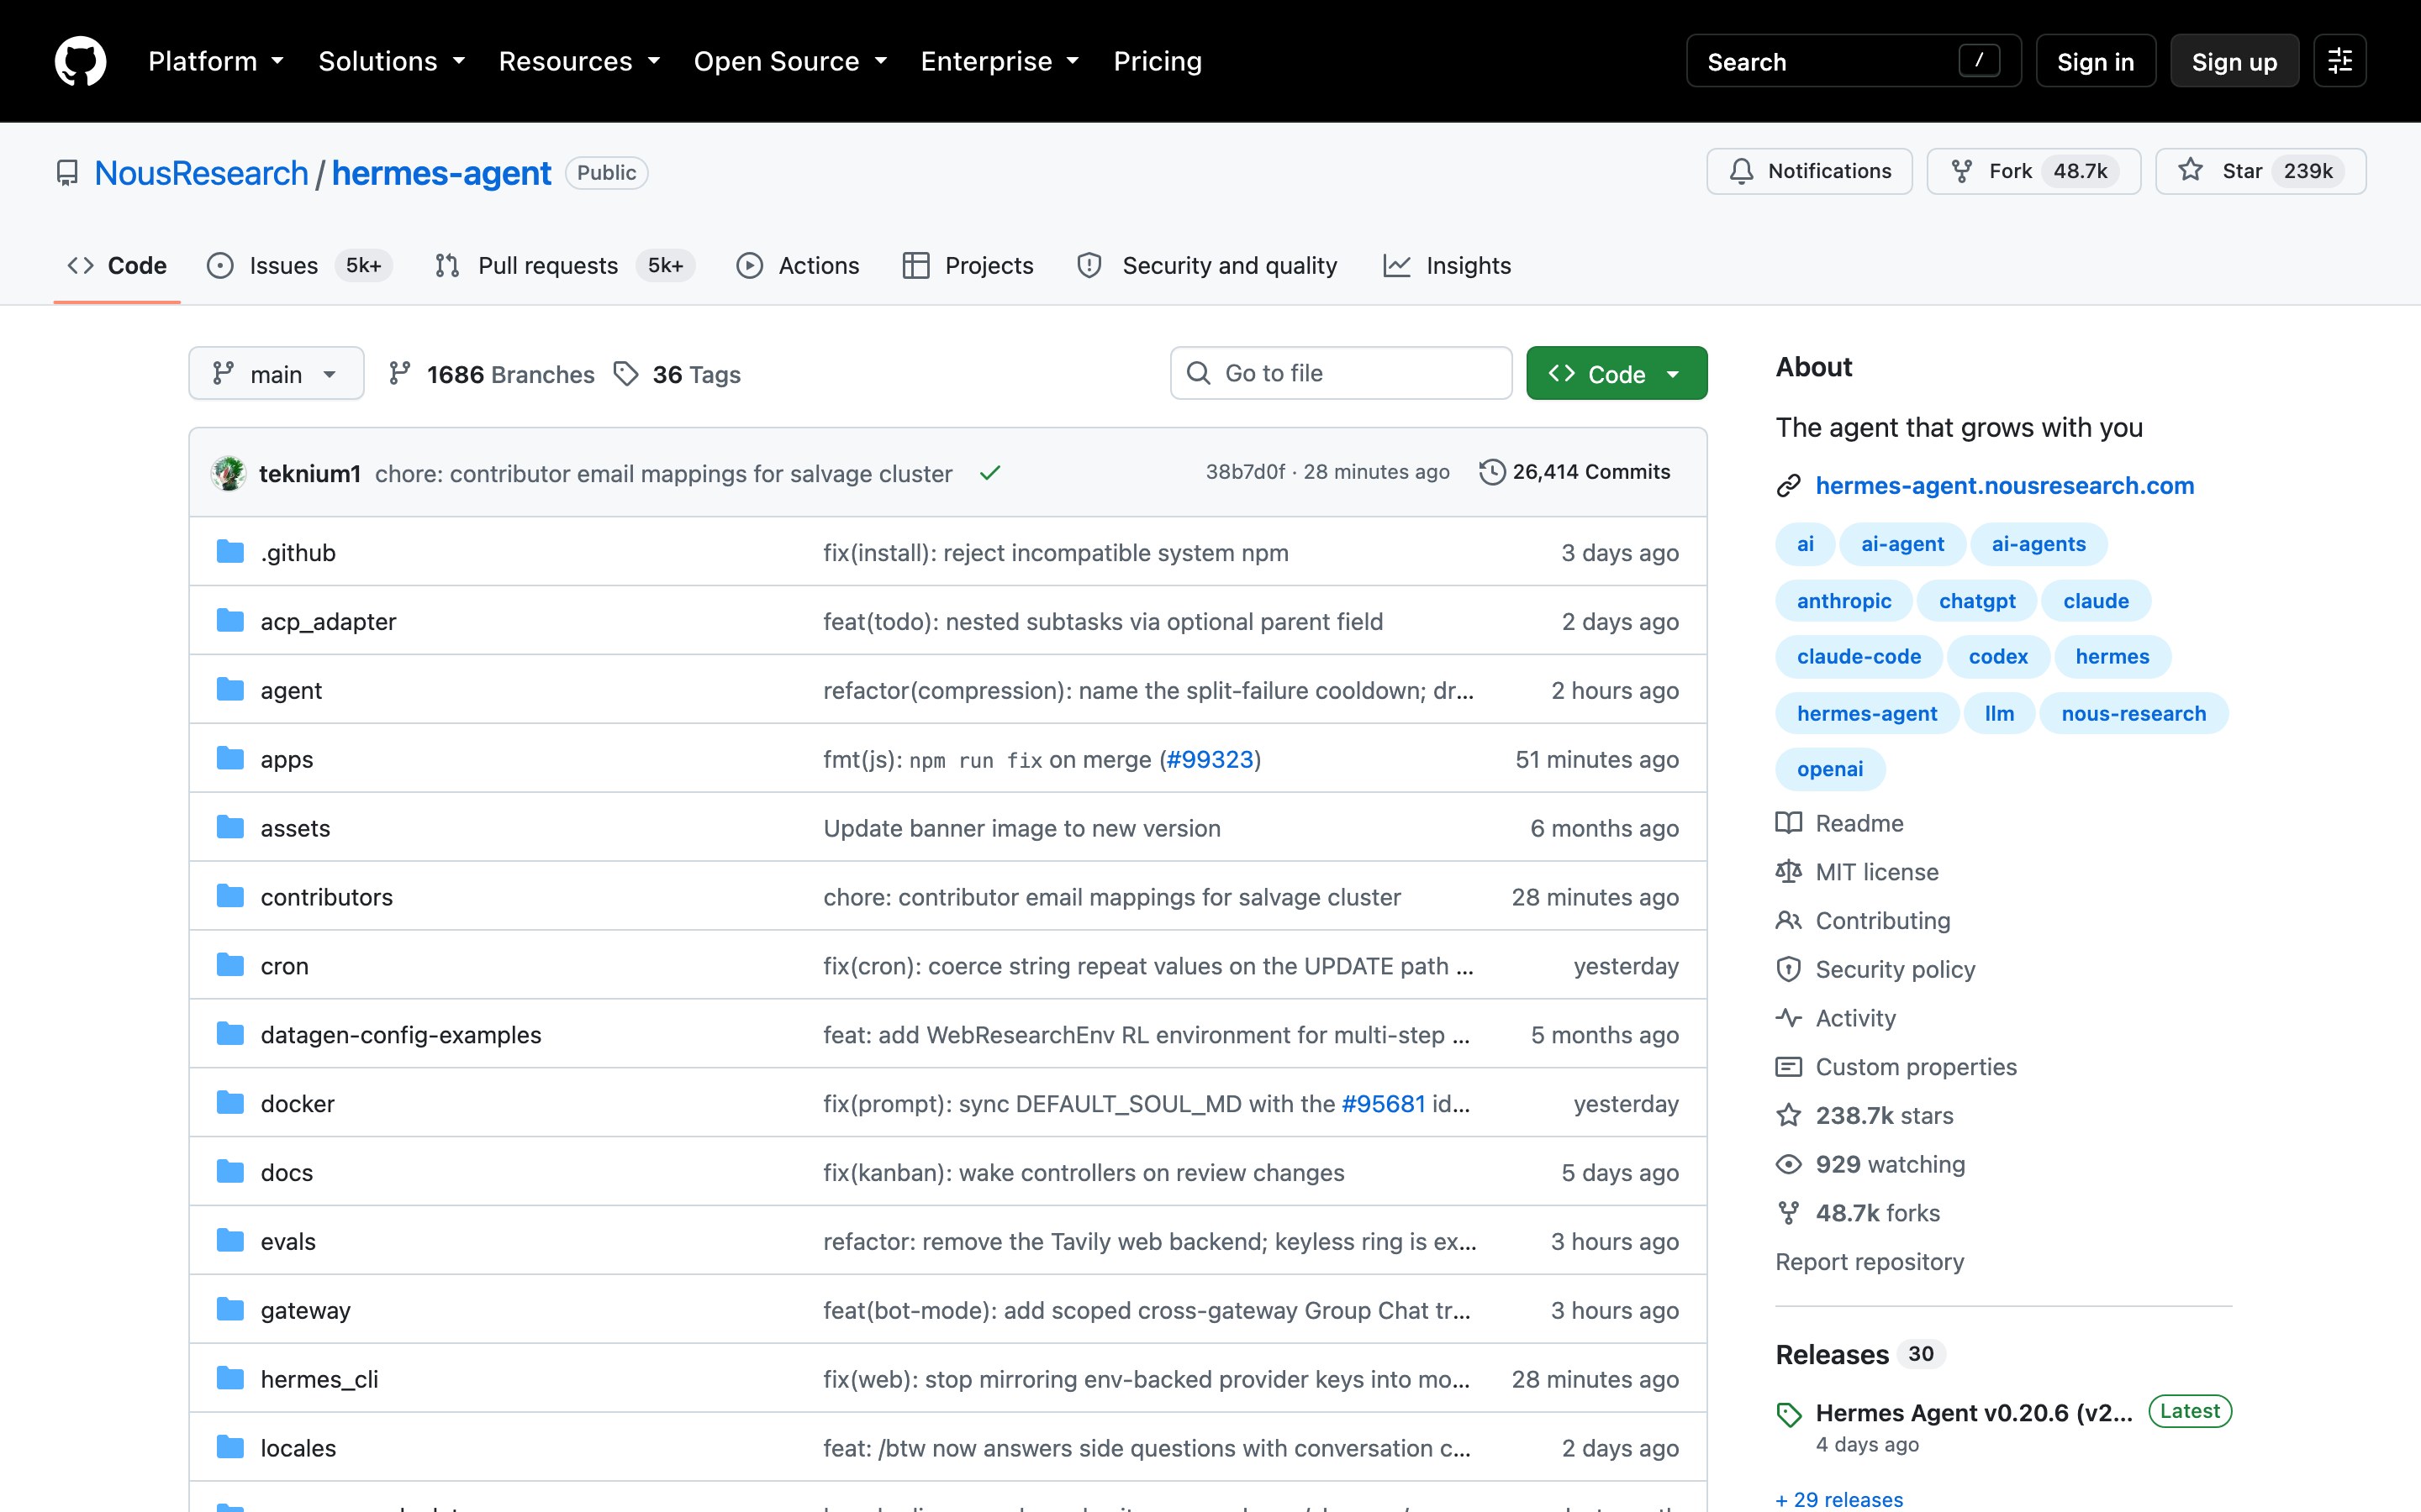Switch to the Insights tab

[x=1447, y=266]
